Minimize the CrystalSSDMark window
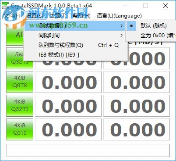Viewport: 176px width, 161px height. pos(126,6)
